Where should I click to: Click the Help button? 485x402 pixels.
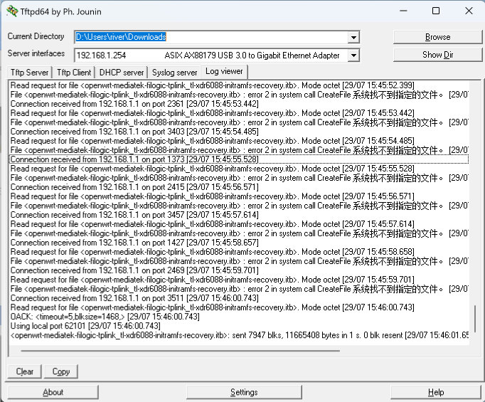pyautogui.click(x=436, y=392)
